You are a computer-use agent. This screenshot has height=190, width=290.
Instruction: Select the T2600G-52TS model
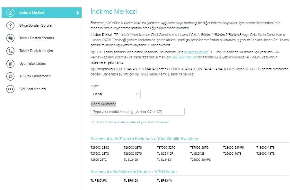[133, 154]
